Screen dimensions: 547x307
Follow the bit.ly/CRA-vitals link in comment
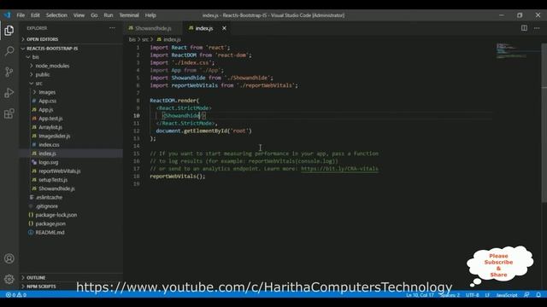339,169
